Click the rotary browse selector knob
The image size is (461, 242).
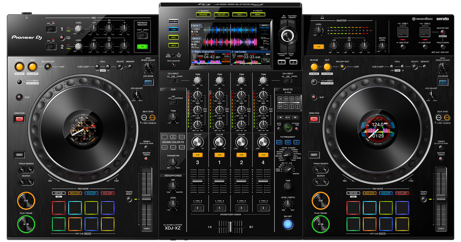(x=287, y=36)
